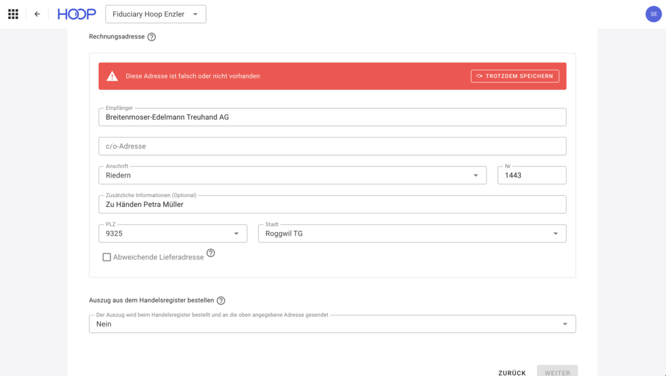Viewport: 666px width, 376px height.
Task: Open the Handelsregister Auszug Nein dropdown
Action: (332, 324)
